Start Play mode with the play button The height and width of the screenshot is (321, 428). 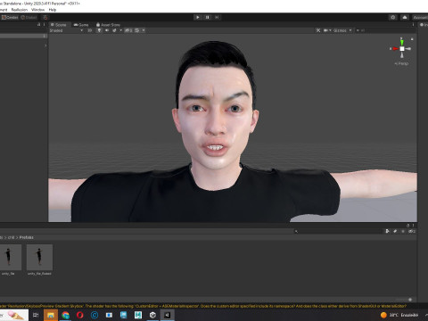(x=198, y=17)
